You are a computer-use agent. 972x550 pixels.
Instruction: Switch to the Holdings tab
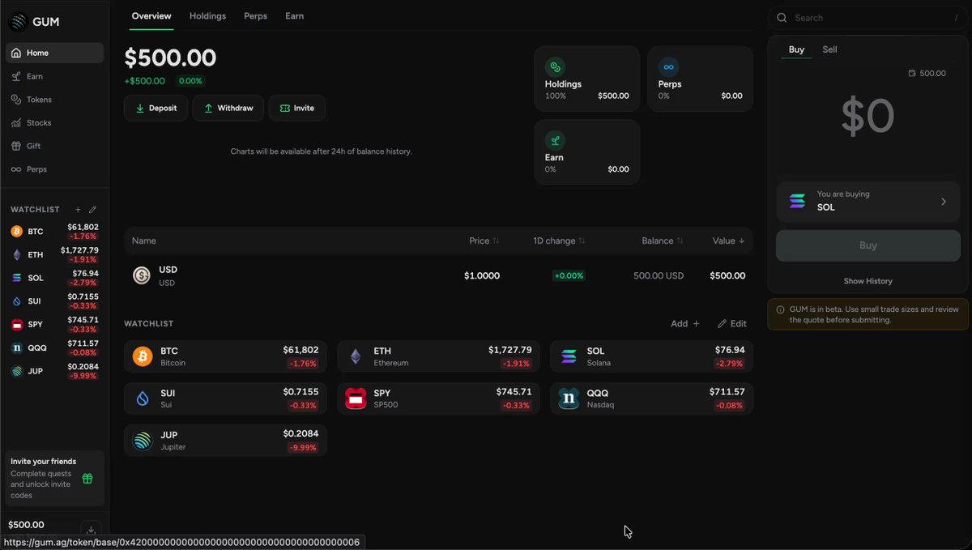(x=207, y=16)
